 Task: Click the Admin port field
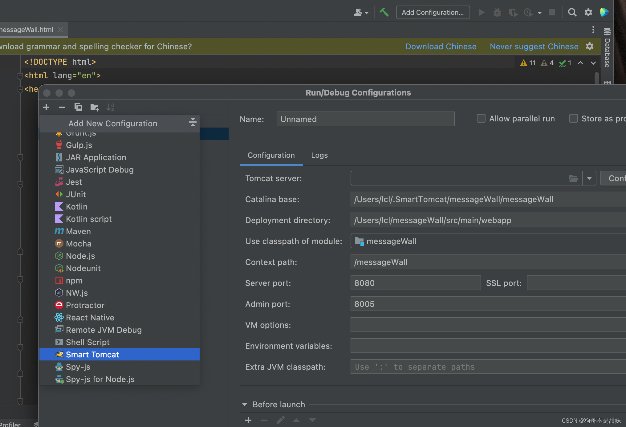click(488, 304)
